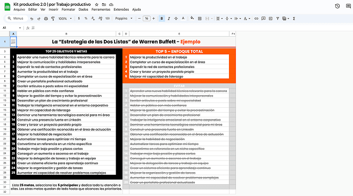This screenshot has width=353, height=196.
Task: Open horizontal align dropdown
Action: (219, 19)
